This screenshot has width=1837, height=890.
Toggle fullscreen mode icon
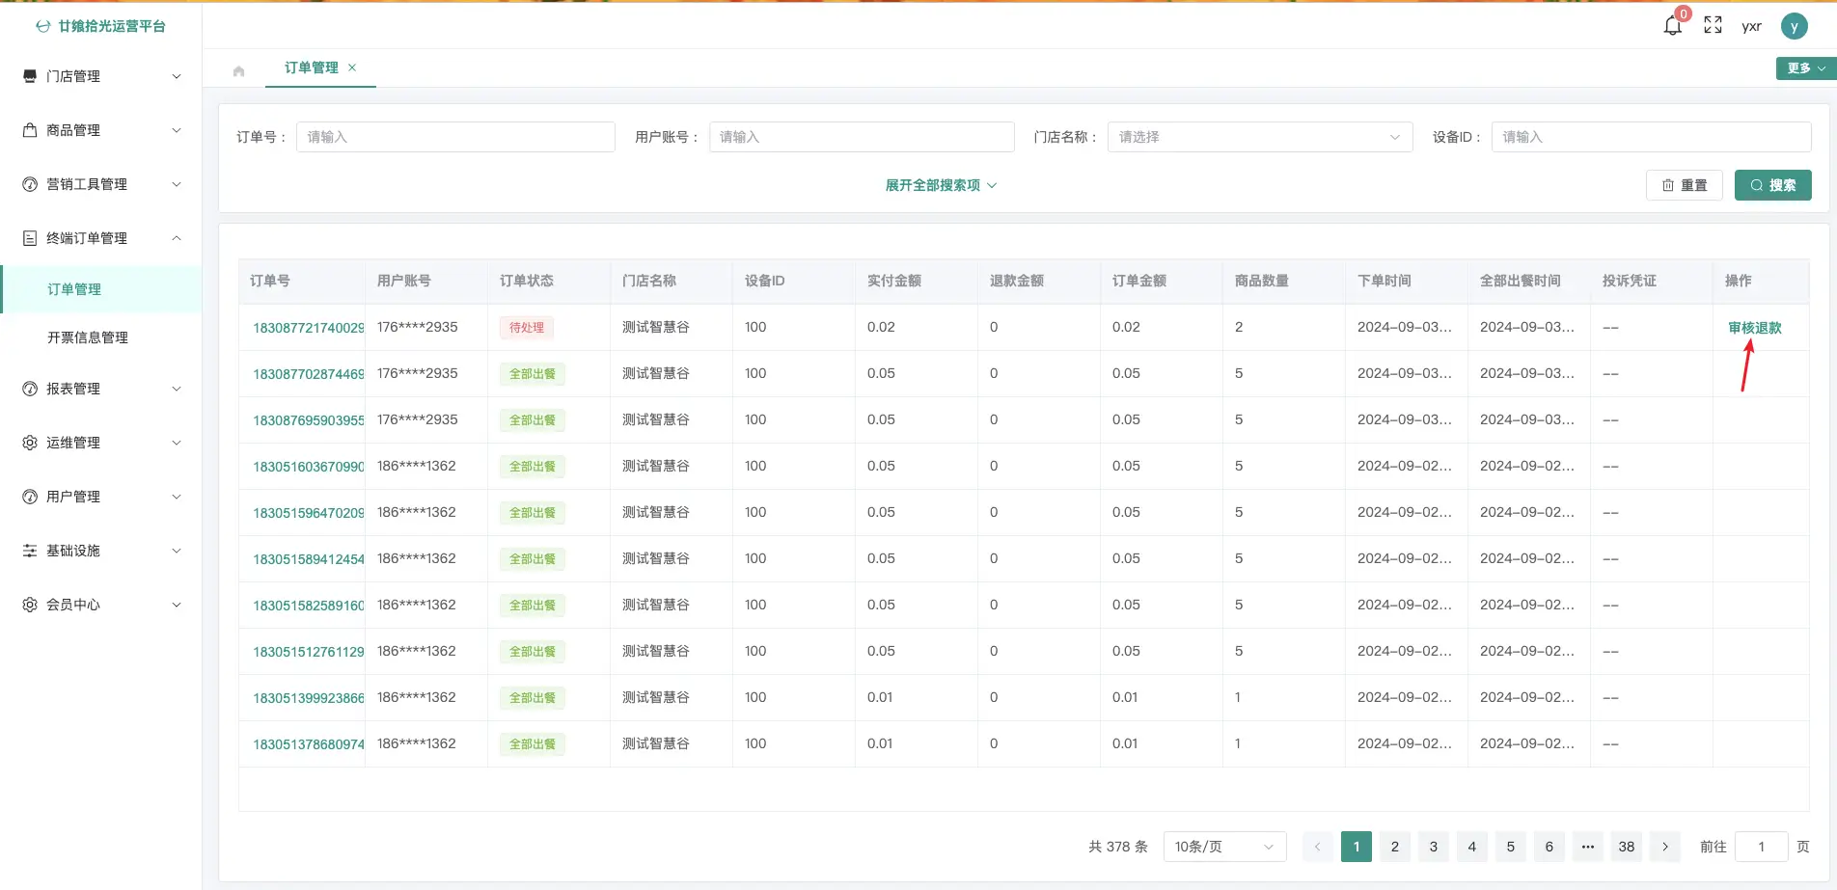coord(1713,26)
